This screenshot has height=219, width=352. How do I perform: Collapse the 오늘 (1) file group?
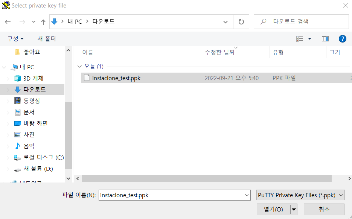(x=79, y=66)
